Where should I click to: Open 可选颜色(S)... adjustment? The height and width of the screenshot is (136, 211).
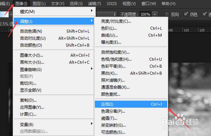pos(131,132)
